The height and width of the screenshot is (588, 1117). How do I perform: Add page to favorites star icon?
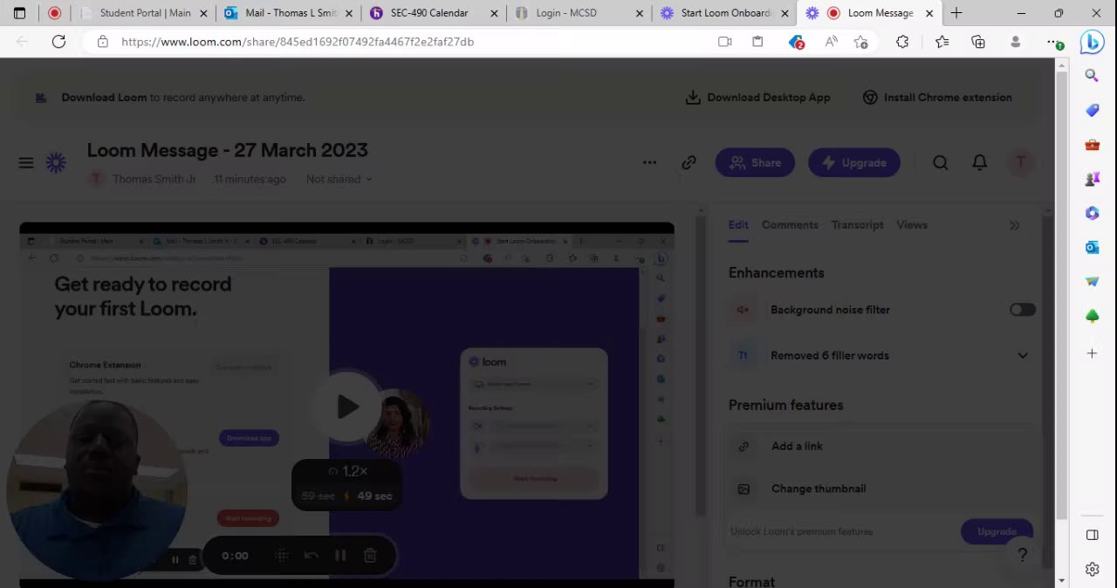tap(860, 41)
